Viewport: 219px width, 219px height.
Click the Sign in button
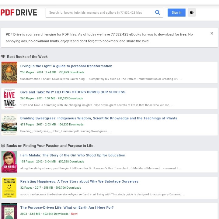(176, 12)
